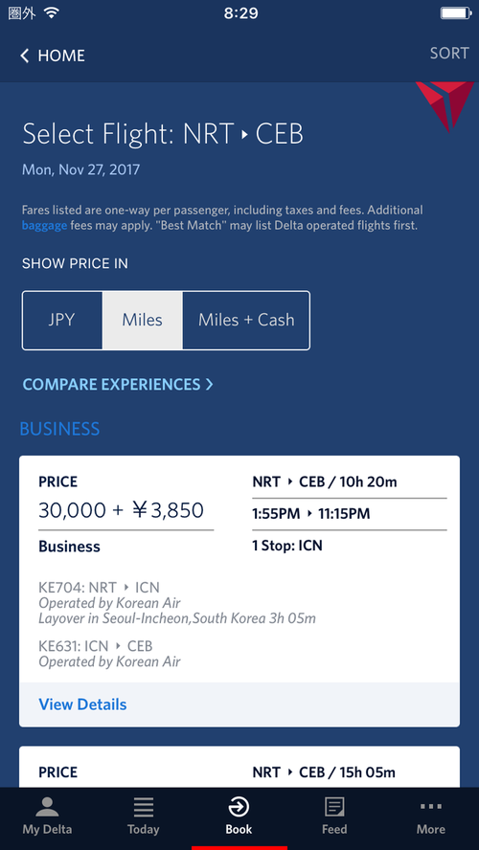Viewport: 479px width, 850px height.
Task: Select the 30,000 + ¥3,850 Business fare
Action: point(121,510)
